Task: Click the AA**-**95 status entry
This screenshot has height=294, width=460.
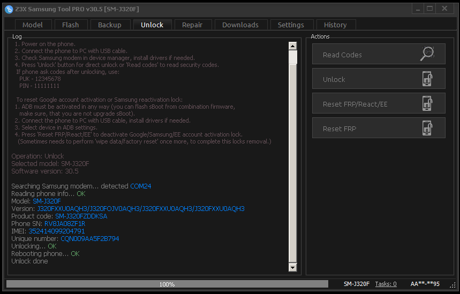Action: 425,284
